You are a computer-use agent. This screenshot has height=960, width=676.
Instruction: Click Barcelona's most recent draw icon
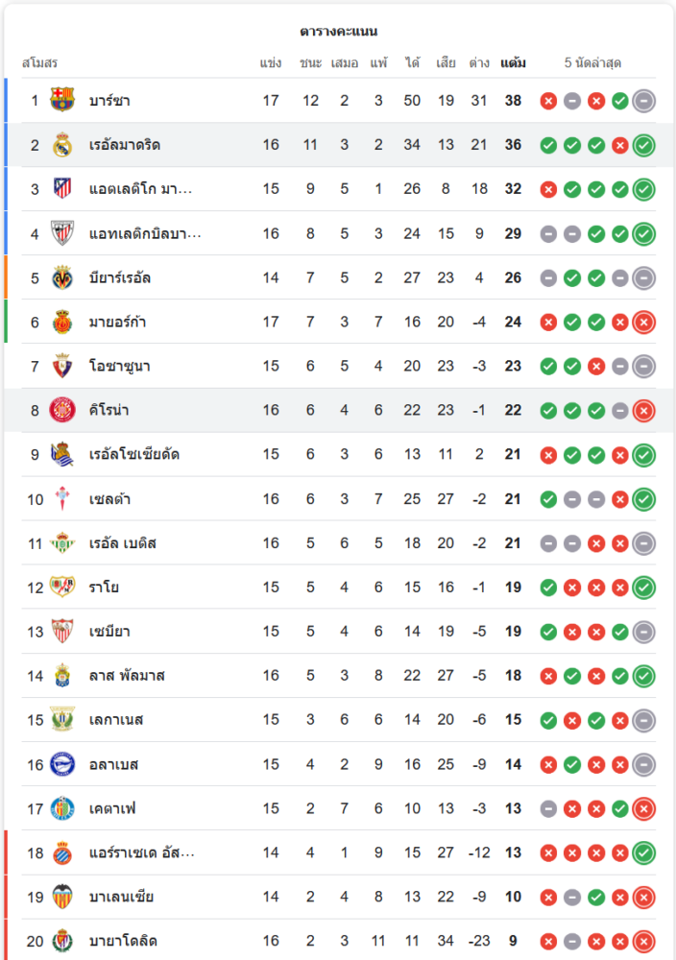coord(643,100)
